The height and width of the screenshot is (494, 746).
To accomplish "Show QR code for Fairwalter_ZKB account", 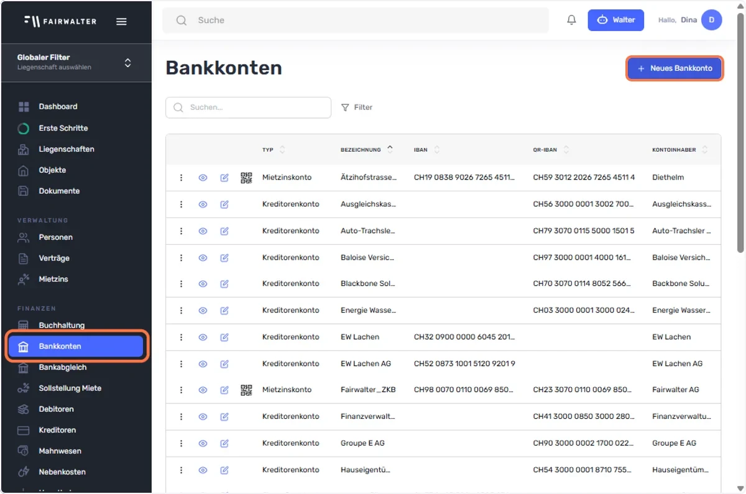I will (246, 390).
